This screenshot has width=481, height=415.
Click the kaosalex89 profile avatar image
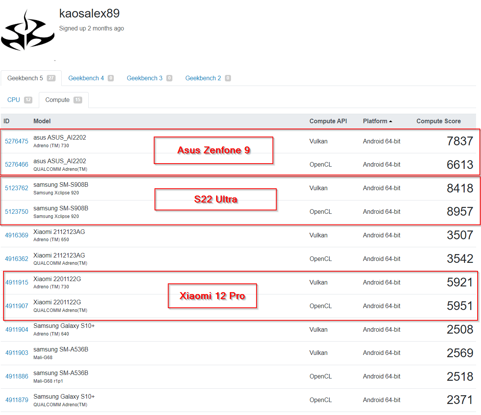[27, 30]
